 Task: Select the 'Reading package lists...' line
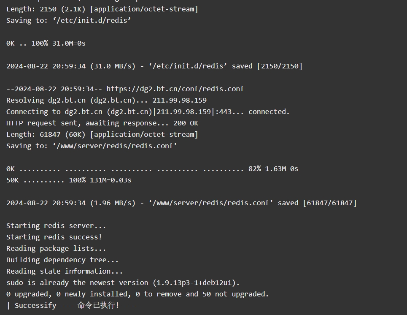[x=56, y=248]
